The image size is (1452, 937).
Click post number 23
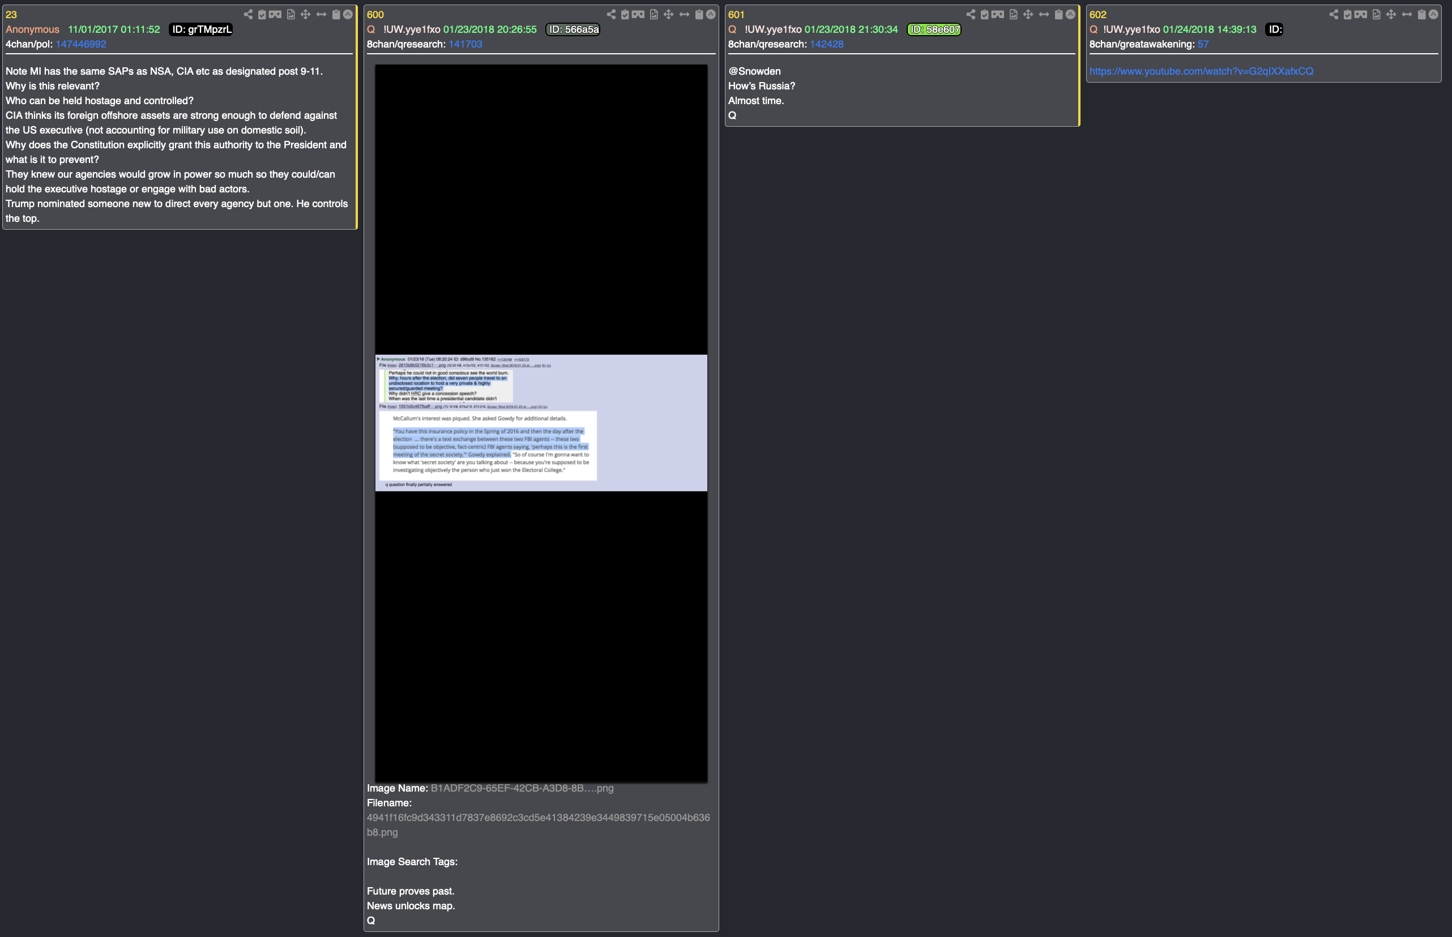click(11, 15)
